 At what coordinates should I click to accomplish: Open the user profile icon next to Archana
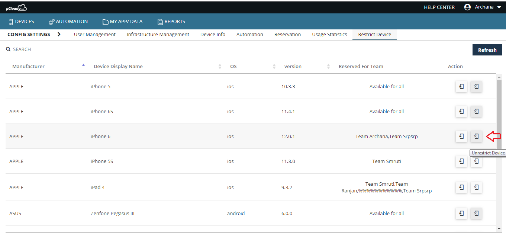[467, 7]
